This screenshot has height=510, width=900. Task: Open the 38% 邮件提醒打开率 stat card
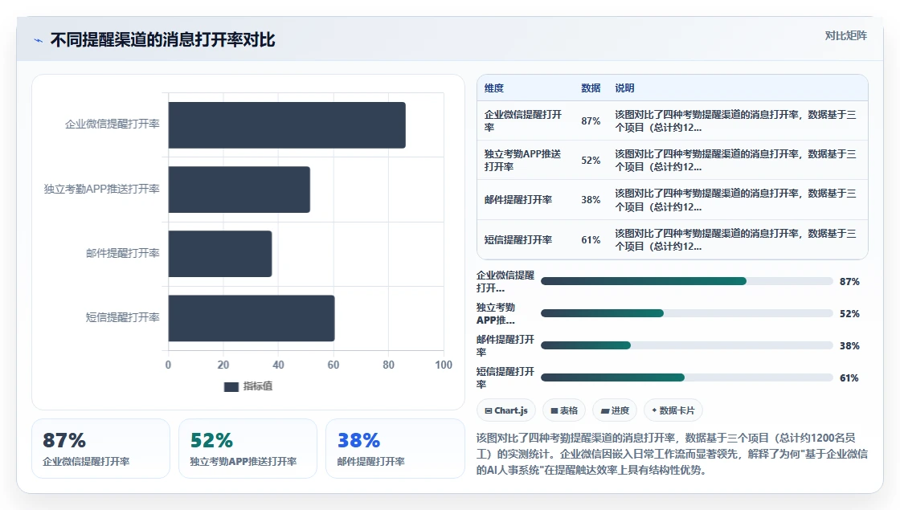395,449
